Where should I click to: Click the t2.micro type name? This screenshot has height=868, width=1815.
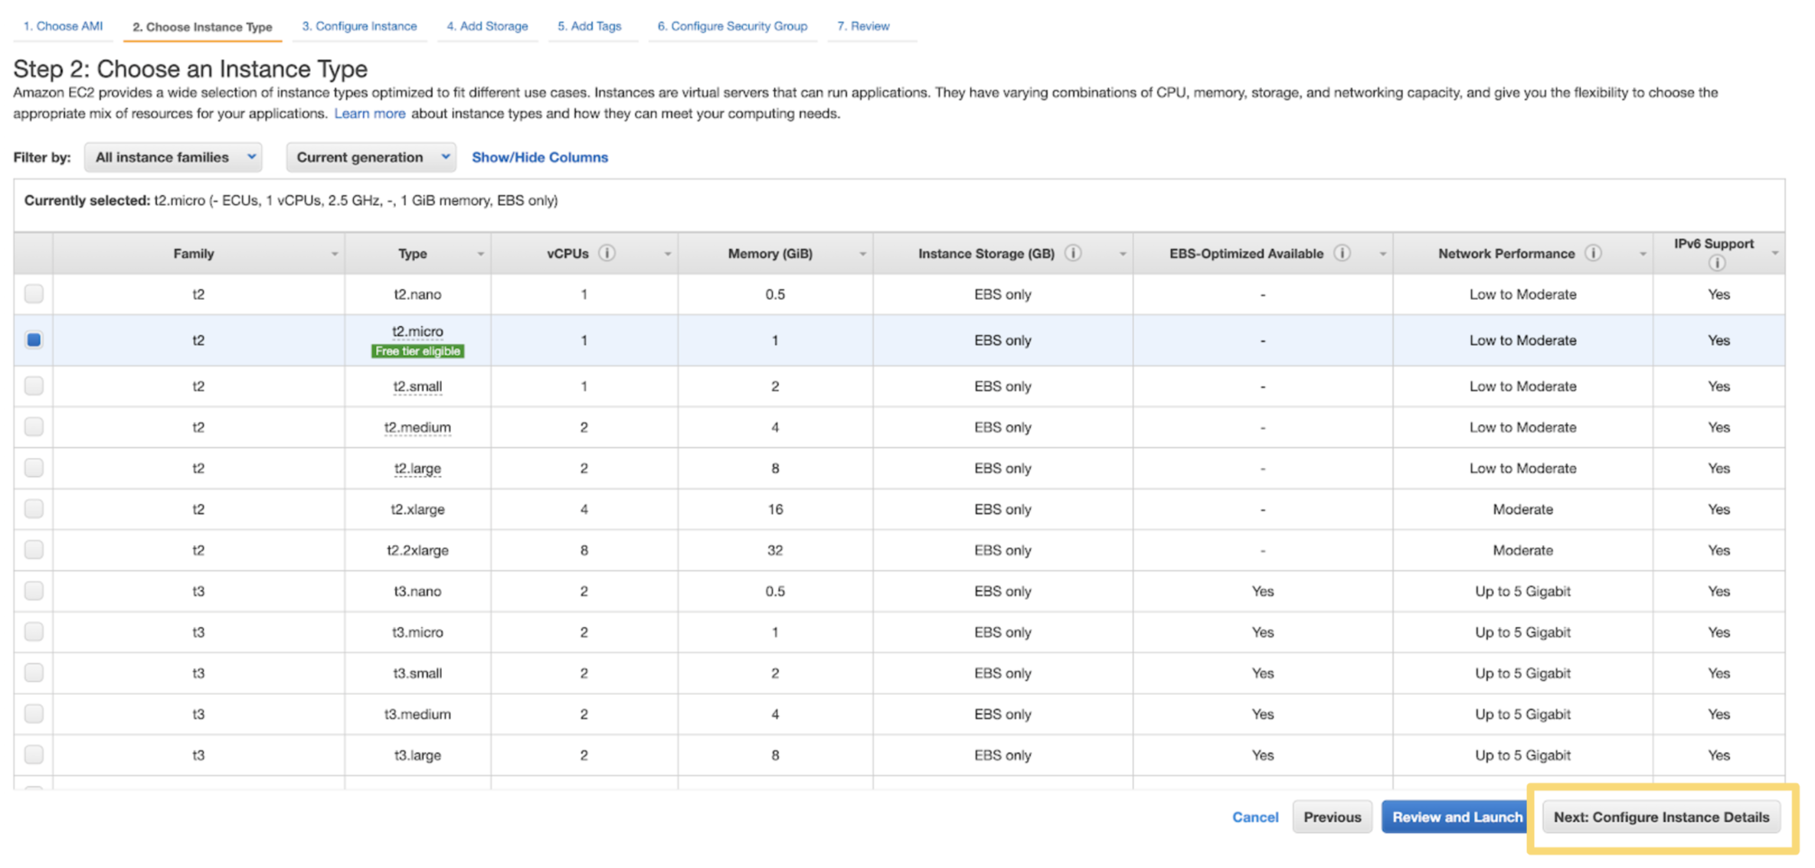pos(417,331)
